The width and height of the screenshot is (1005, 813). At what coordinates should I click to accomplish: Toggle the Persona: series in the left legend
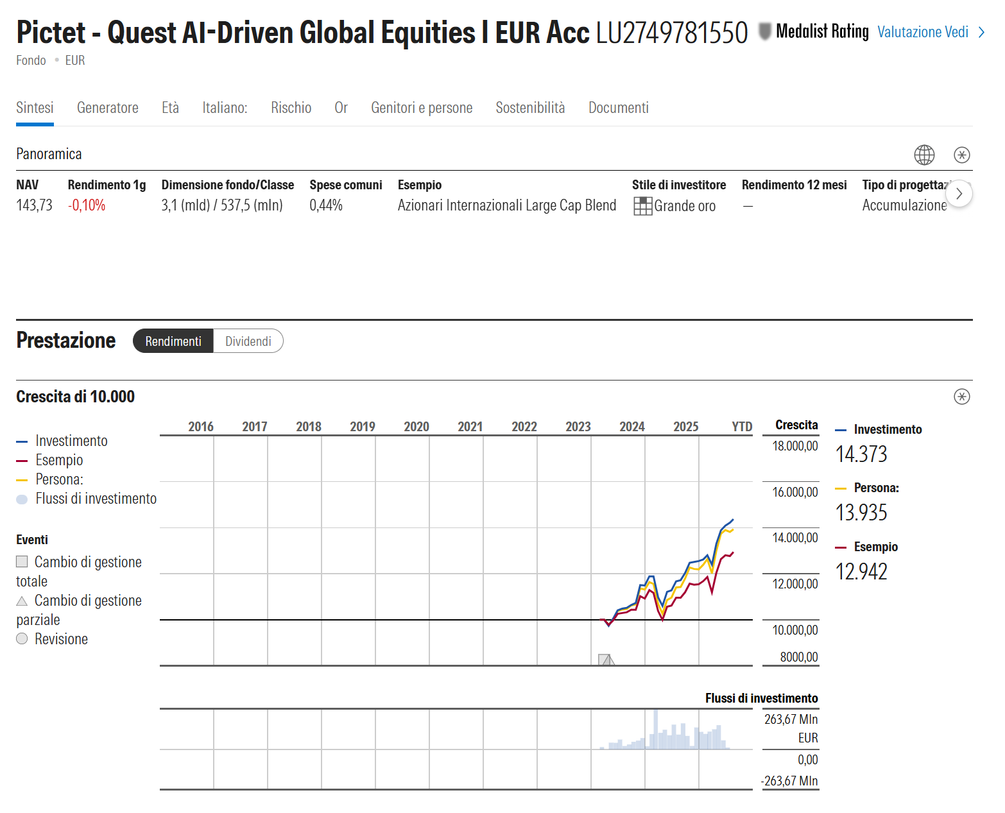coord(50,479)
